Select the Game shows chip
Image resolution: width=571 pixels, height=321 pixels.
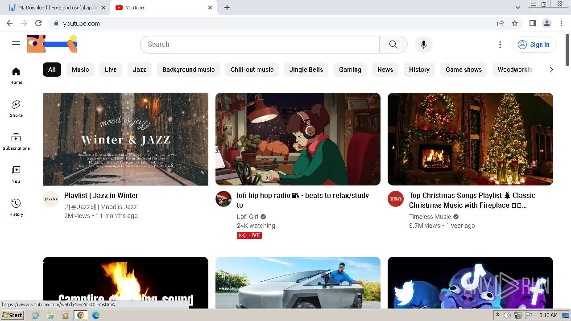tap(463, 70)
